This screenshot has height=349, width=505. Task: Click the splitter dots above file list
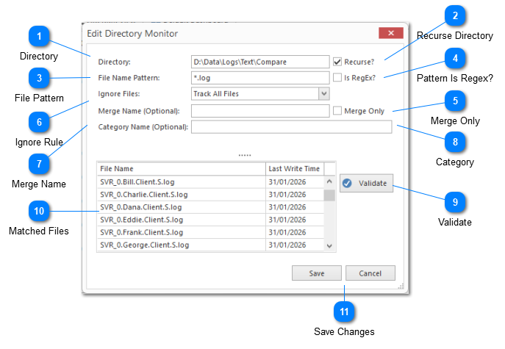coord(245,156)
